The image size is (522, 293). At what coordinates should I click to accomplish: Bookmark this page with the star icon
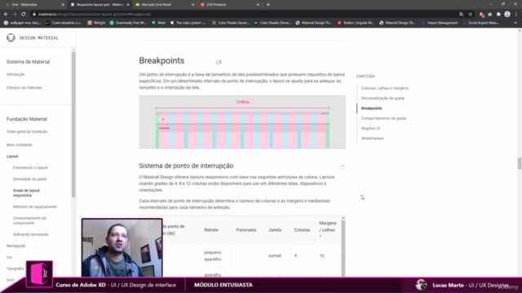click(470, 15)
